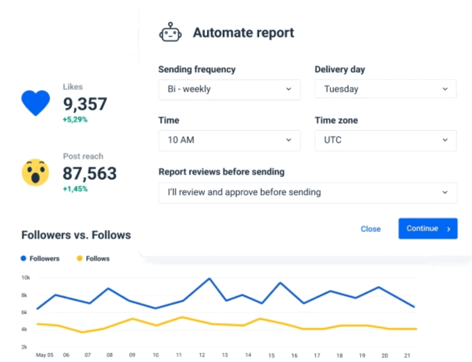472x362 pixels.
Task: Click the arrow icon inside Continue button
Action: tap(448, 229)
